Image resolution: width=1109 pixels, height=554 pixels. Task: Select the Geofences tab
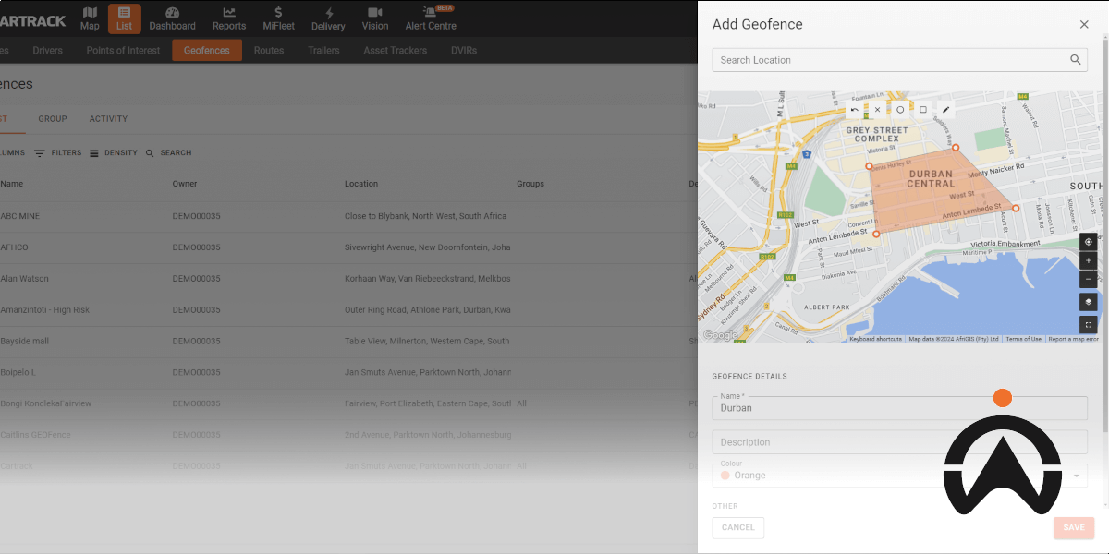207,51
